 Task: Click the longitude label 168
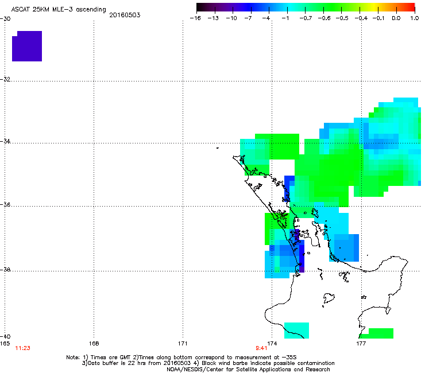[x=94, y=344]
